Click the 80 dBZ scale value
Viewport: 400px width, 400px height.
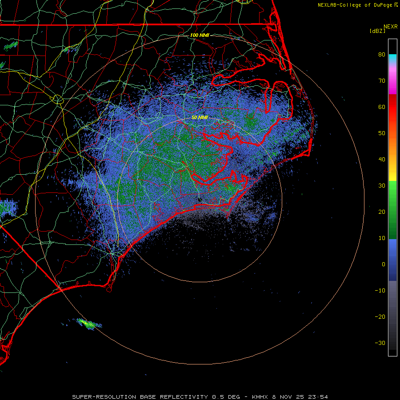pyautogui.click(x=382, y=55)
